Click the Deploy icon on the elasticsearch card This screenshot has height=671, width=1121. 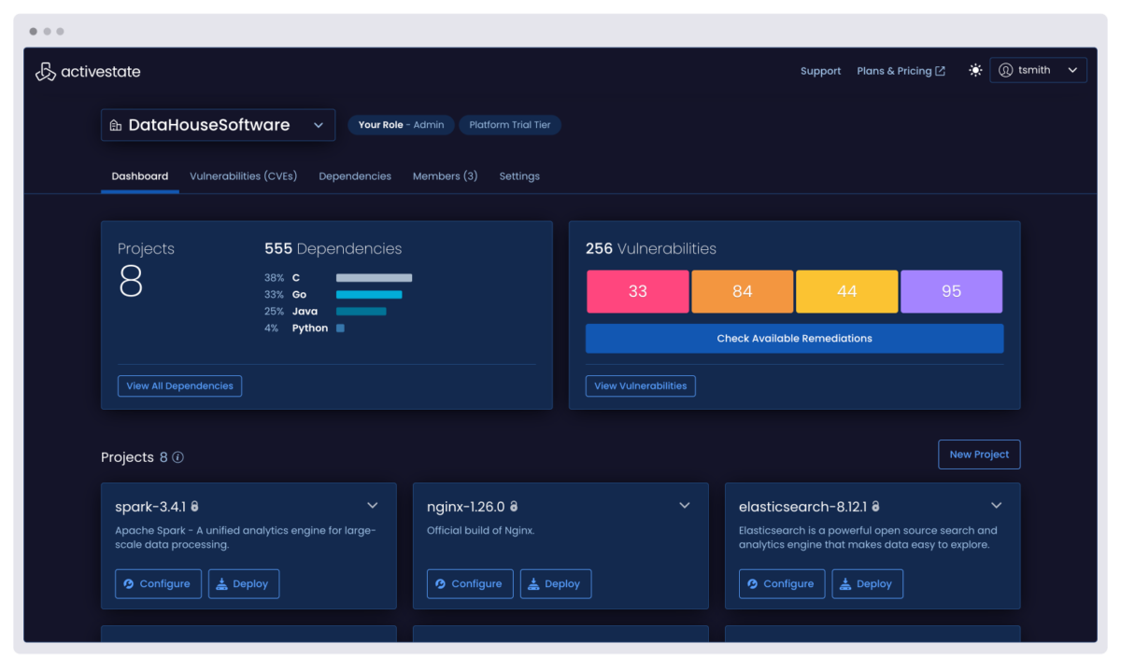coord(846,583)
